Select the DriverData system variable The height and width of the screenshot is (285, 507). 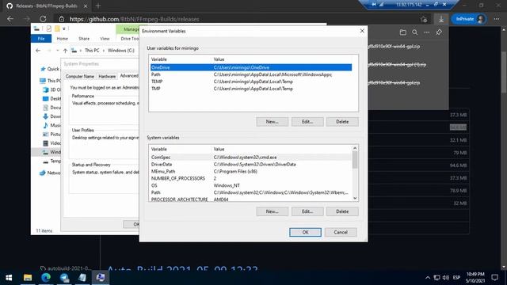coord(251,164)
